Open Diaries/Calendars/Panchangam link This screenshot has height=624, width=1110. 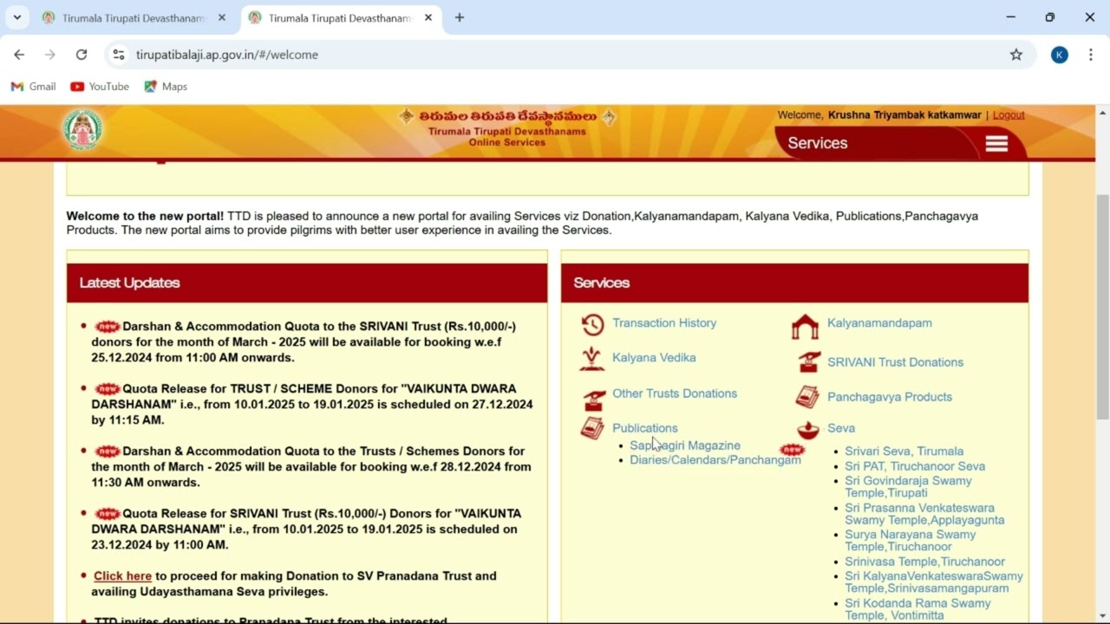click(x=715, y=460)
